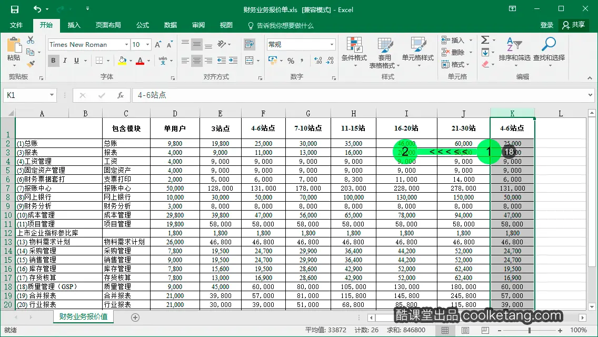Viewport: 598px width, 337px height.
Task: Click the 单元格样式 cell styles button
Action: point(418,52)
